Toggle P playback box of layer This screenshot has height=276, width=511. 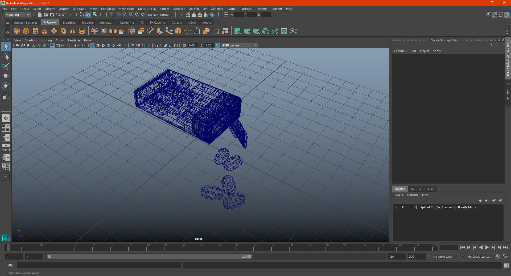coord(403,207)
